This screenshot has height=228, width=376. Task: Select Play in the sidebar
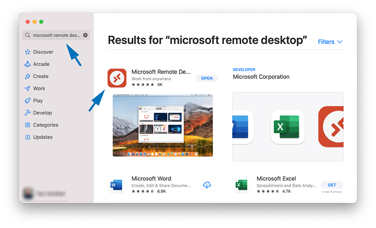pyautogui.click(x=38, y=101)
